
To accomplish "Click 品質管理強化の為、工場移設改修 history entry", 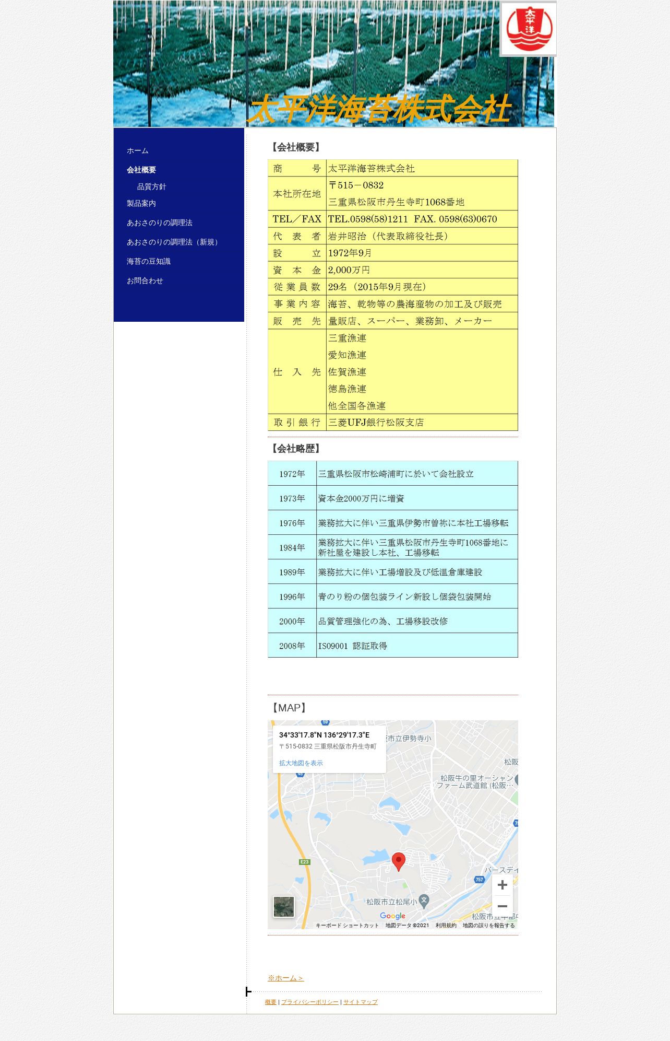I will tap(383, 621).
